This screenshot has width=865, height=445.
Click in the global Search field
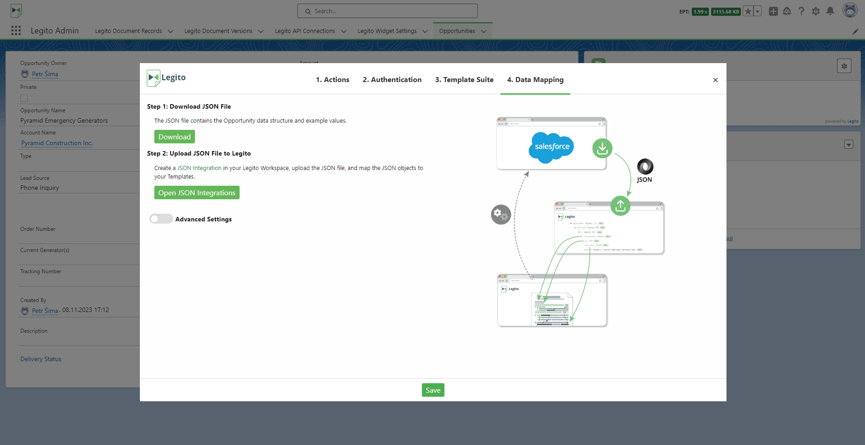coord(388,11)
